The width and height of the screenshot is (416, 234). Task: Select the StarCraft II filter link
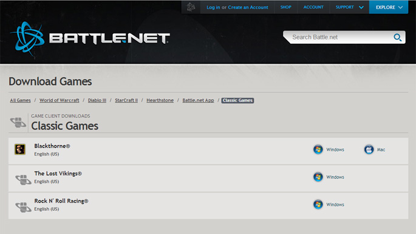pos(126,100)
